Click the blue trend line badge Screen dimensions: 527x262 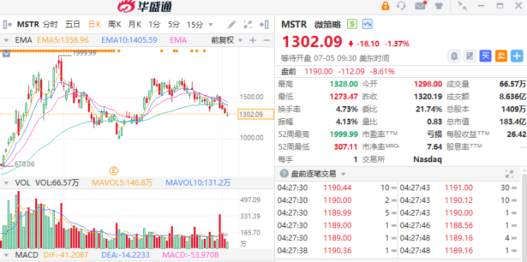coord(367,24)
